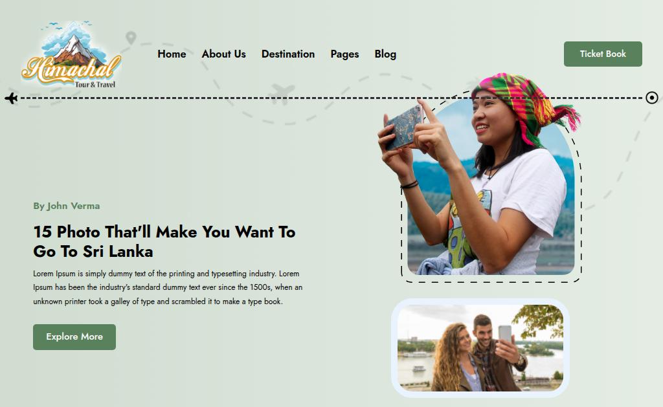This screenshot has height=407, width=663.
Task: Click the patterned phone held by the woman
Action: click(404, 127)
